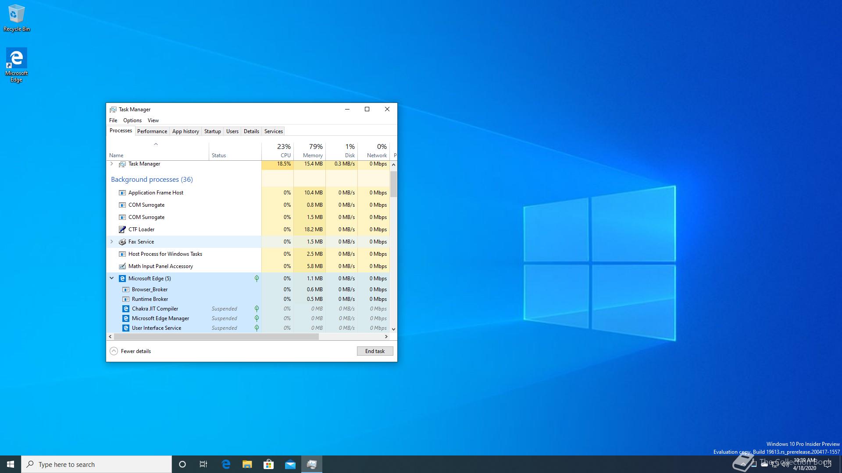Viewport: 842px width, 473px height.
Task: Expand the Task Manager process group
Action: coord(112,164)
